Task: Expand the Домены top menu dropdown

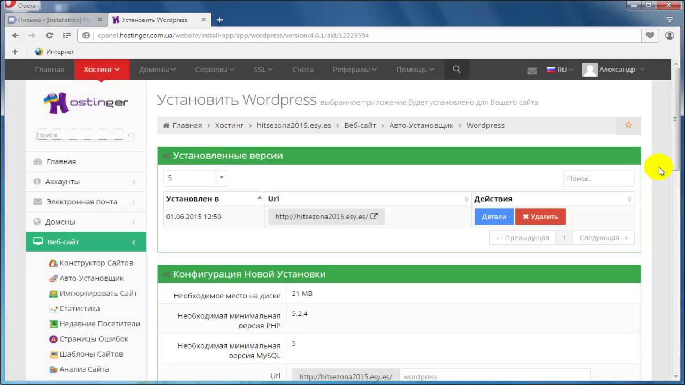Action: [157, 70]
